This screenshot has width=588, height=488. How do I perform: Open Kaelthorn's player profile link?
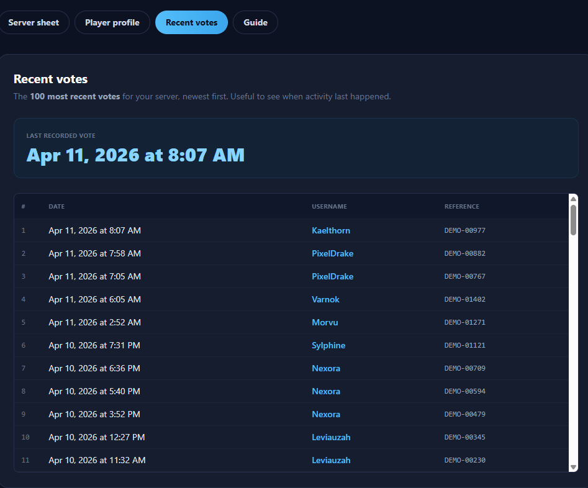331,230
